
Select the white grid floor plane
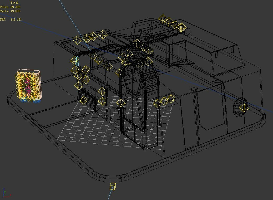click(x=115, y=122)
